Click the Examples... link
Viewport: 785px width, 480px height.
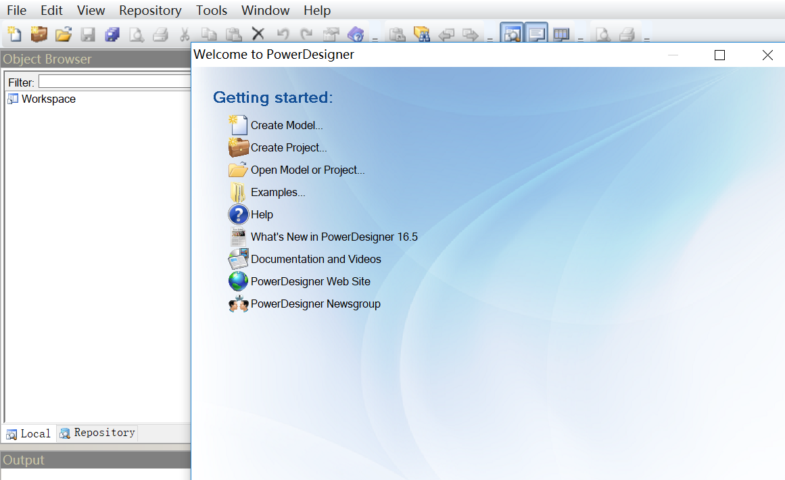coord(278,192)
